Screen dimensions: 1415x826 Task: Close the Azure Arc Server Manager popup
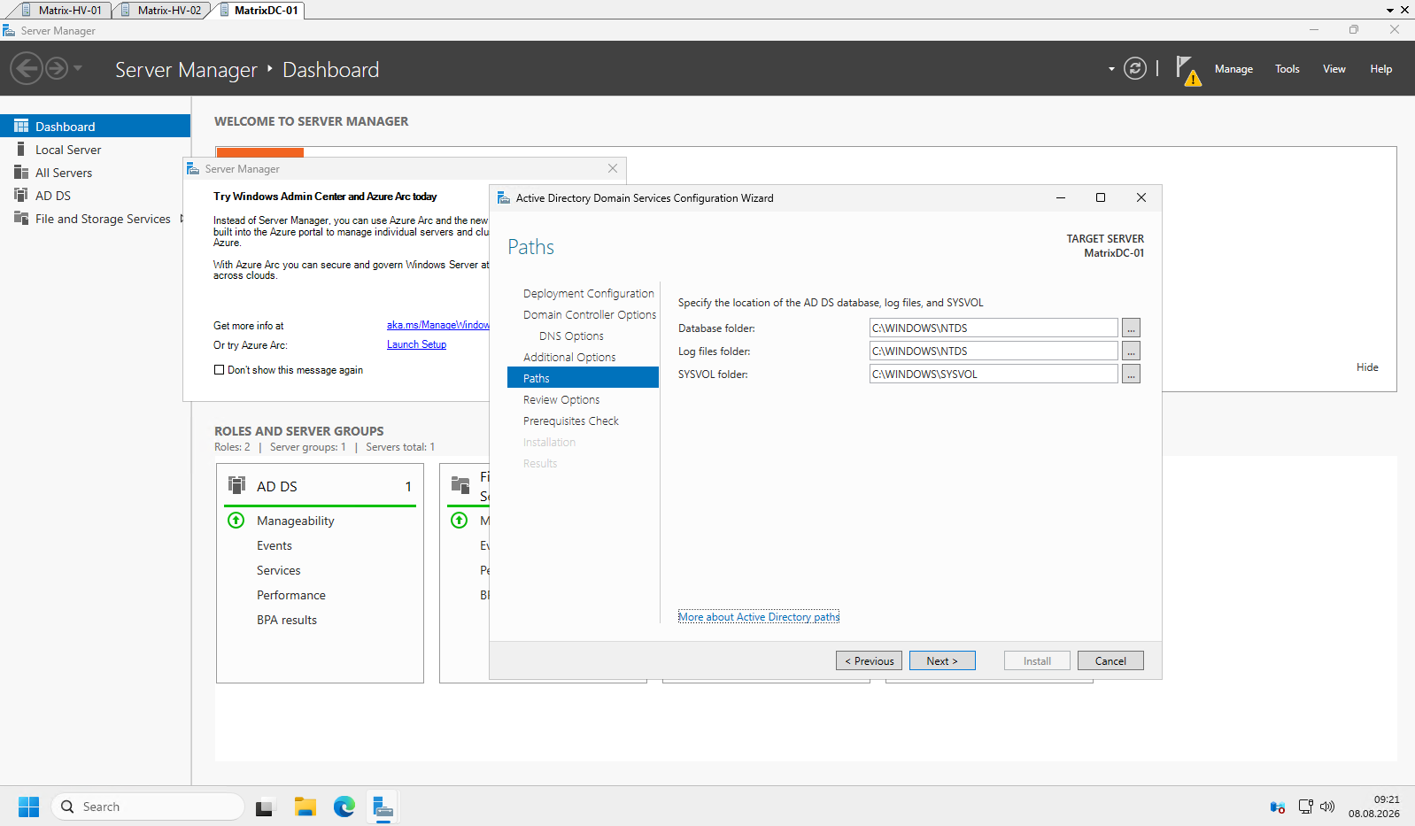(613, 168)
